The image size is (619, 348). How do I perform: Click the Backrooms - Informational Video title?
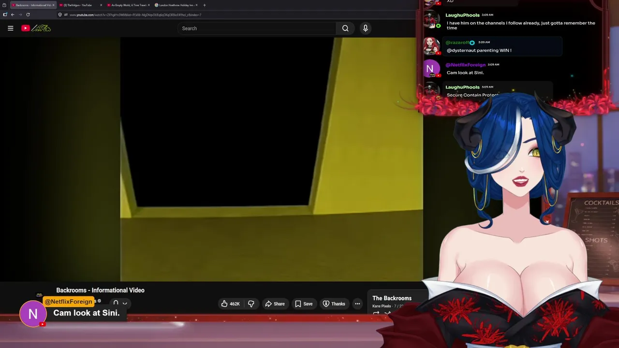(x=100, y=290)
